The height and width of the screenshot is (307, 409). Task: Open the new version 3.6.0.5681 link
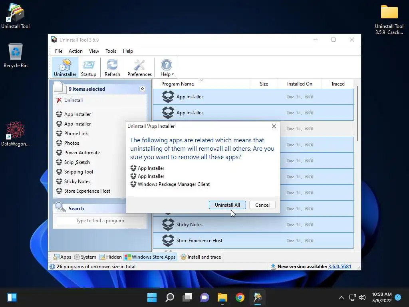[340, 267]
